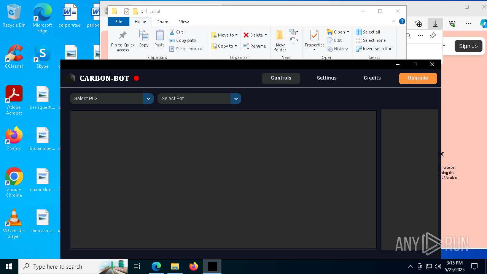
Task: Click Invert selection in ribbon
Action: [374, 49]
